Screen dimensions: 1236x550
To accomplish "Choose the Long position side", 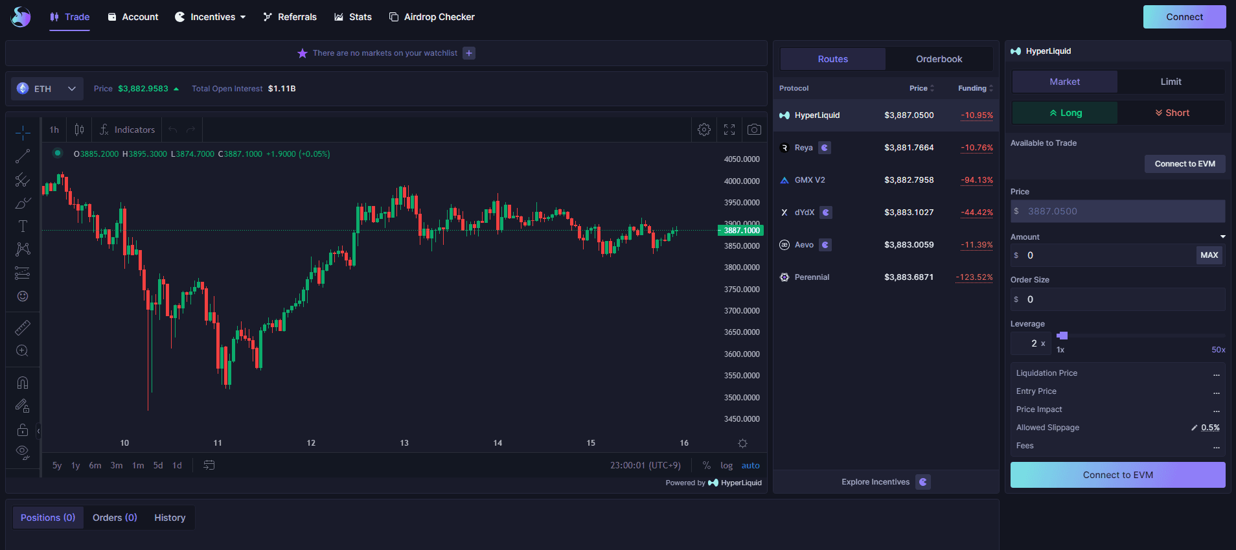I will (1065, 113).
